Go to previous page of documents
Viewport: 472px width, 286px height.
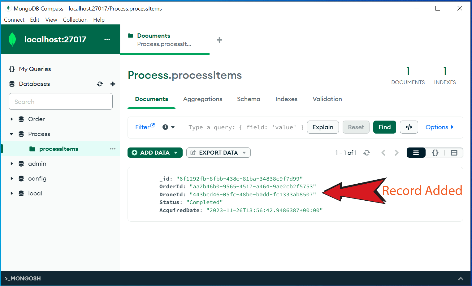tap(383, 153)
